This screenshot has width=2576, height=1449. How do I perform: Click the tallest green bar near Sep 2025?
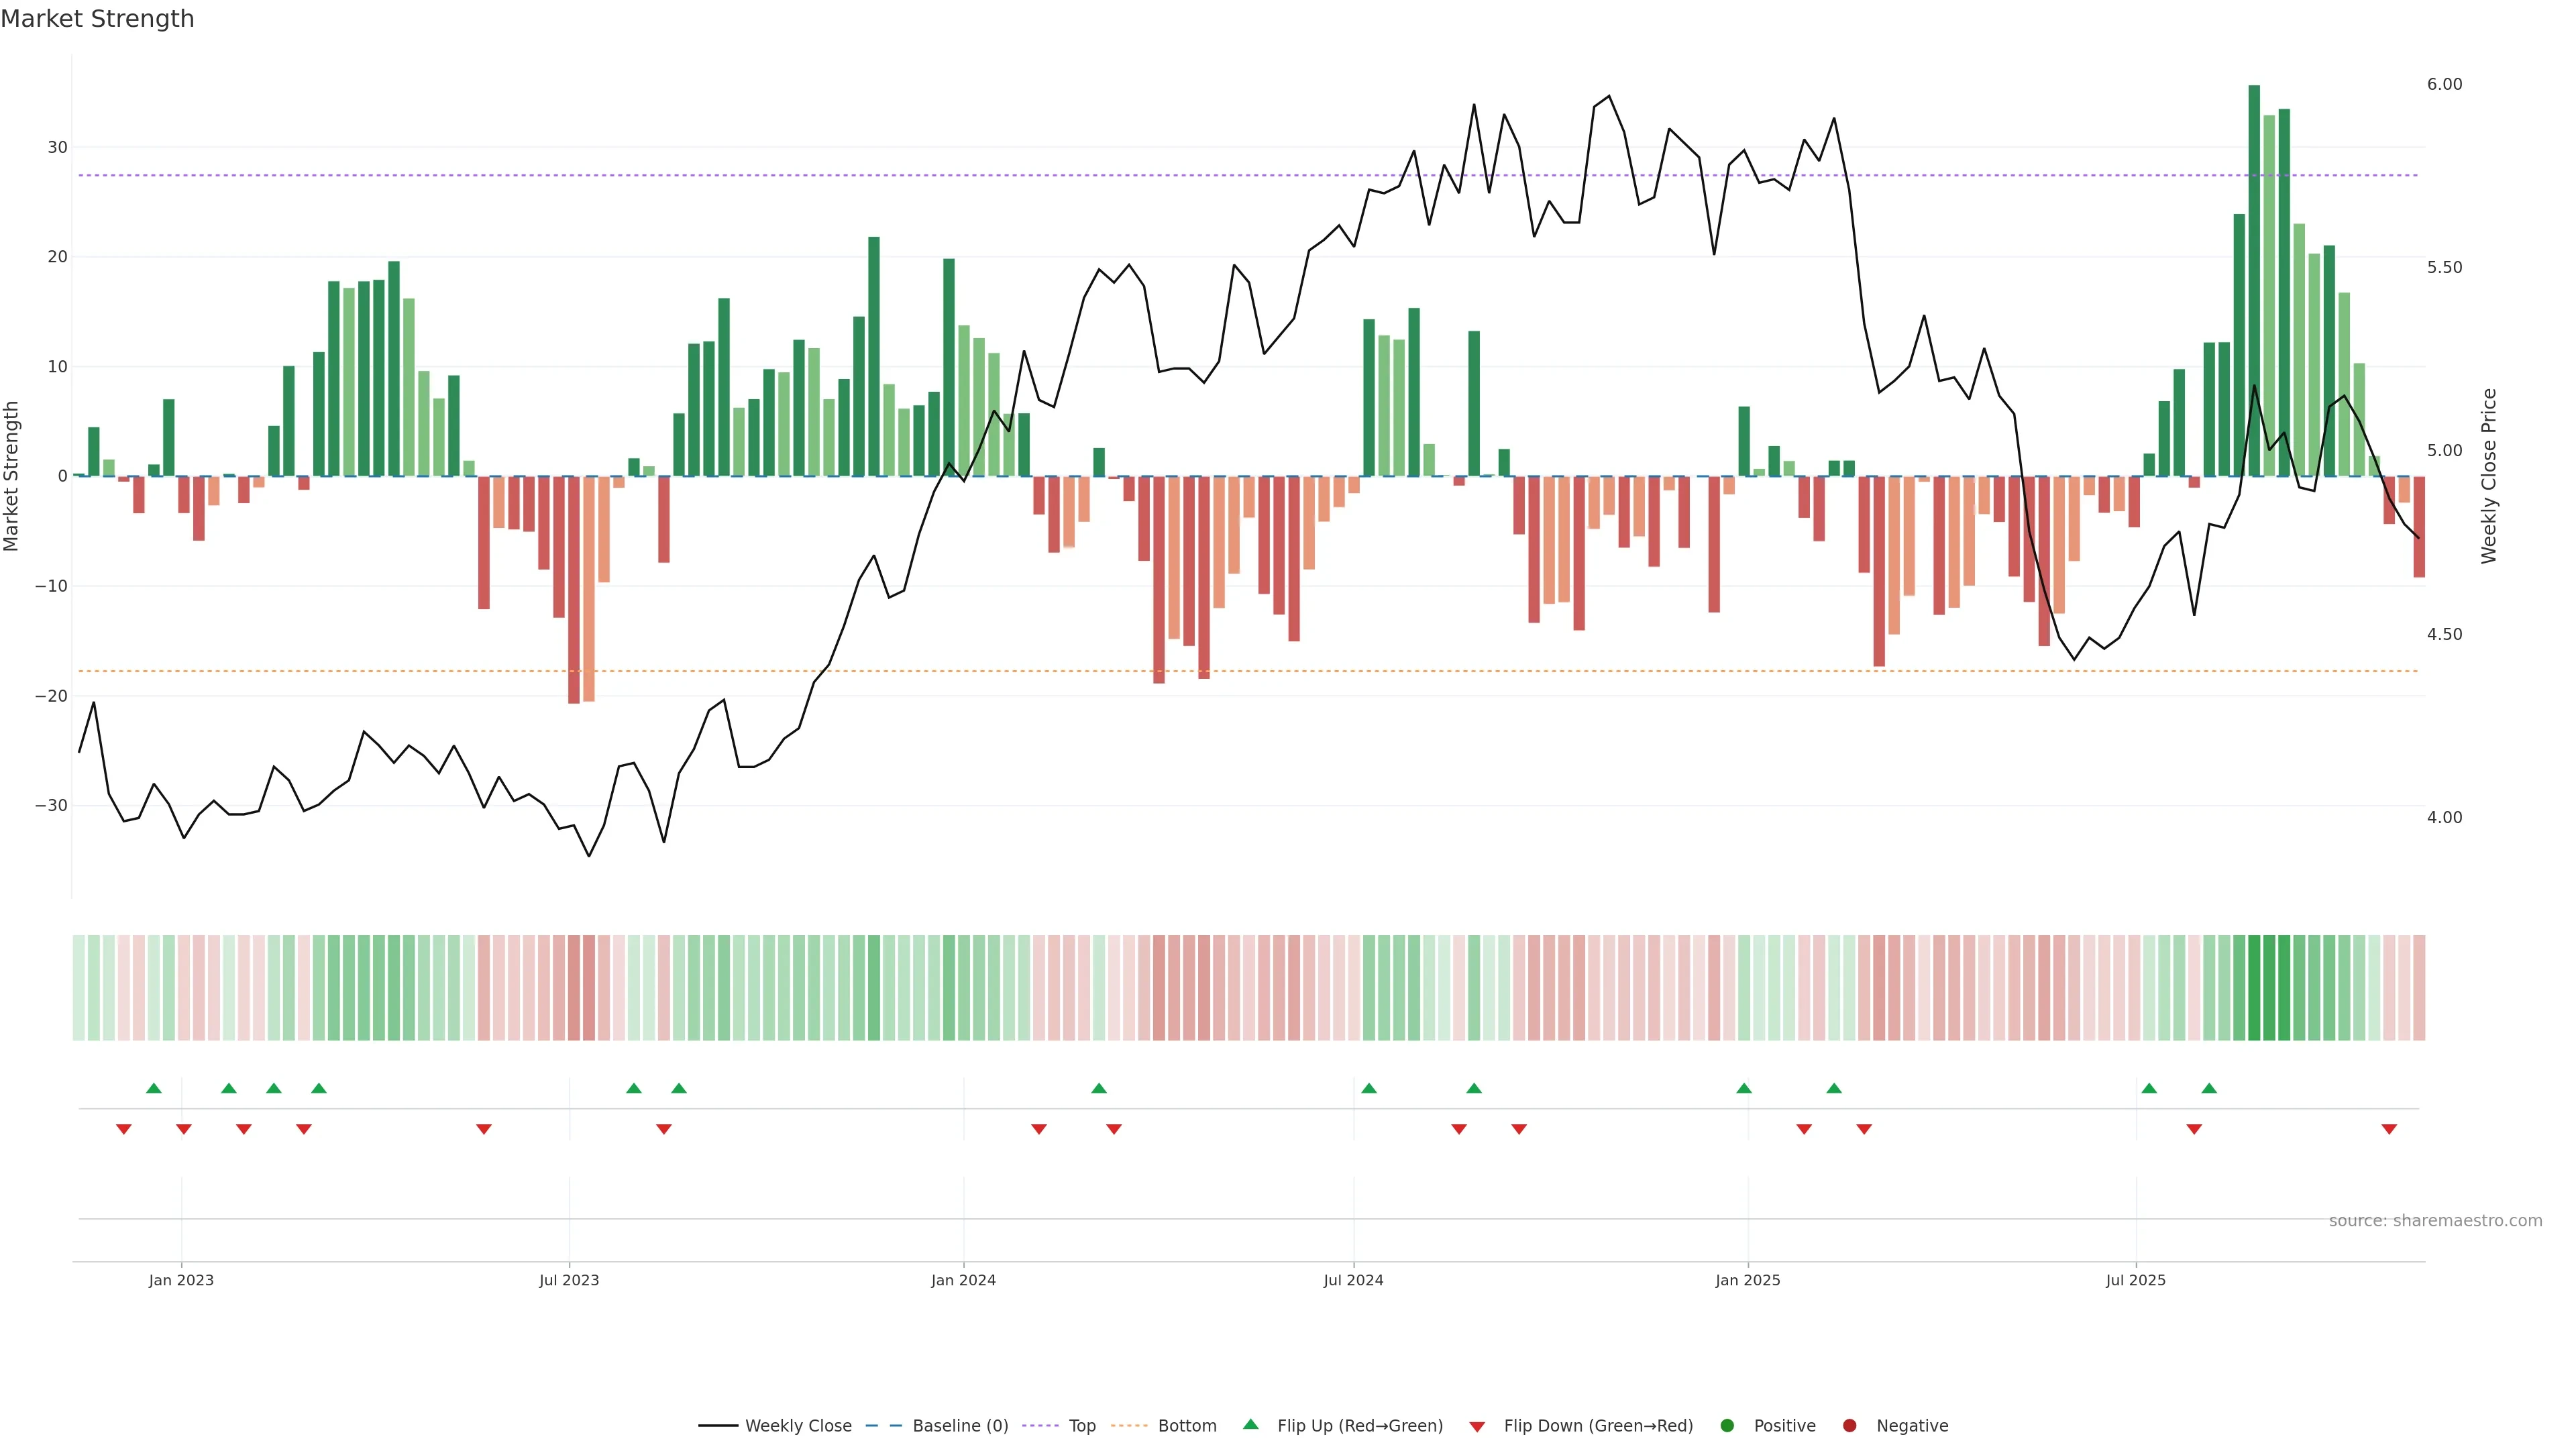(x=2254, y=280)
